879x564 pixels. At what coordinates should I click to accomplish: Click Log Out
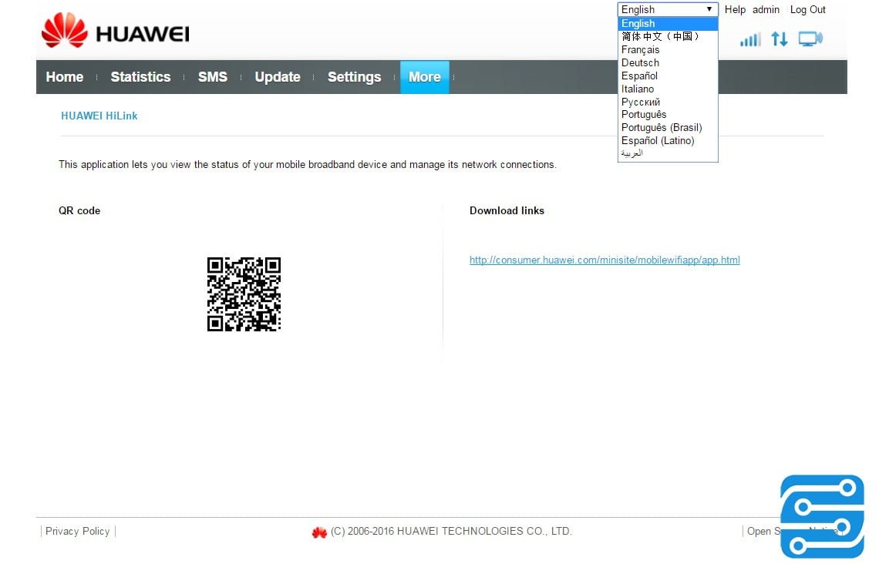pyautogui.click(x=807, y=9)
